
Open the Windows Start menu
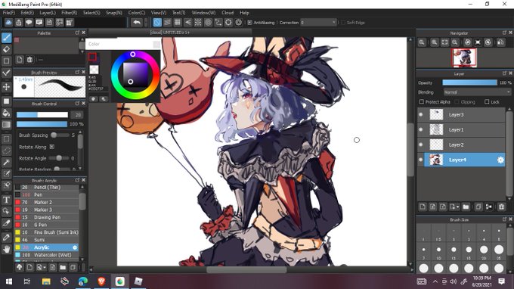(9, 281)
